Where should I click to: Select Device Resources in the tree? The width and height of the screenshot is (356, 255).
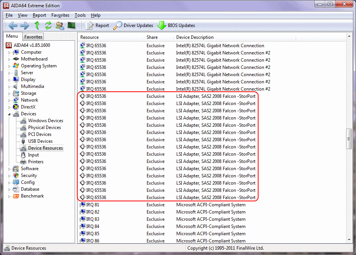[x=45, y=148]
